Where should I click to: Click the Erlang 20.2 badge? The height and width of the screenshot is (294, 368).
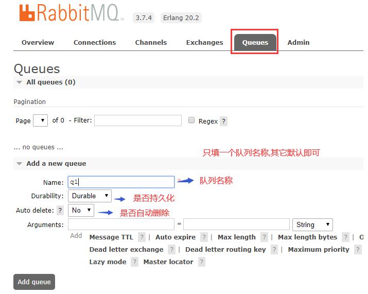point(181,18)
